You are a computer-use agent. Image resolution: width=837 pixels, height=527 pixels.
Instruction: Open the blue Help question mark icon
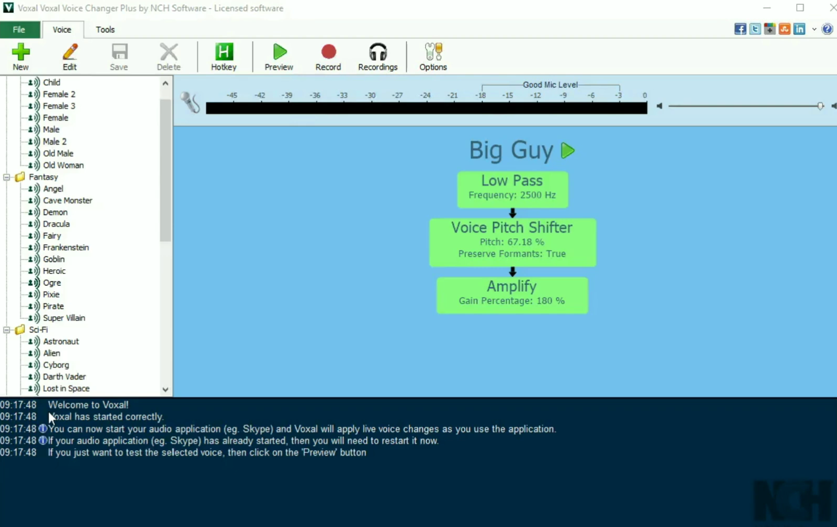tap(827, 29)
